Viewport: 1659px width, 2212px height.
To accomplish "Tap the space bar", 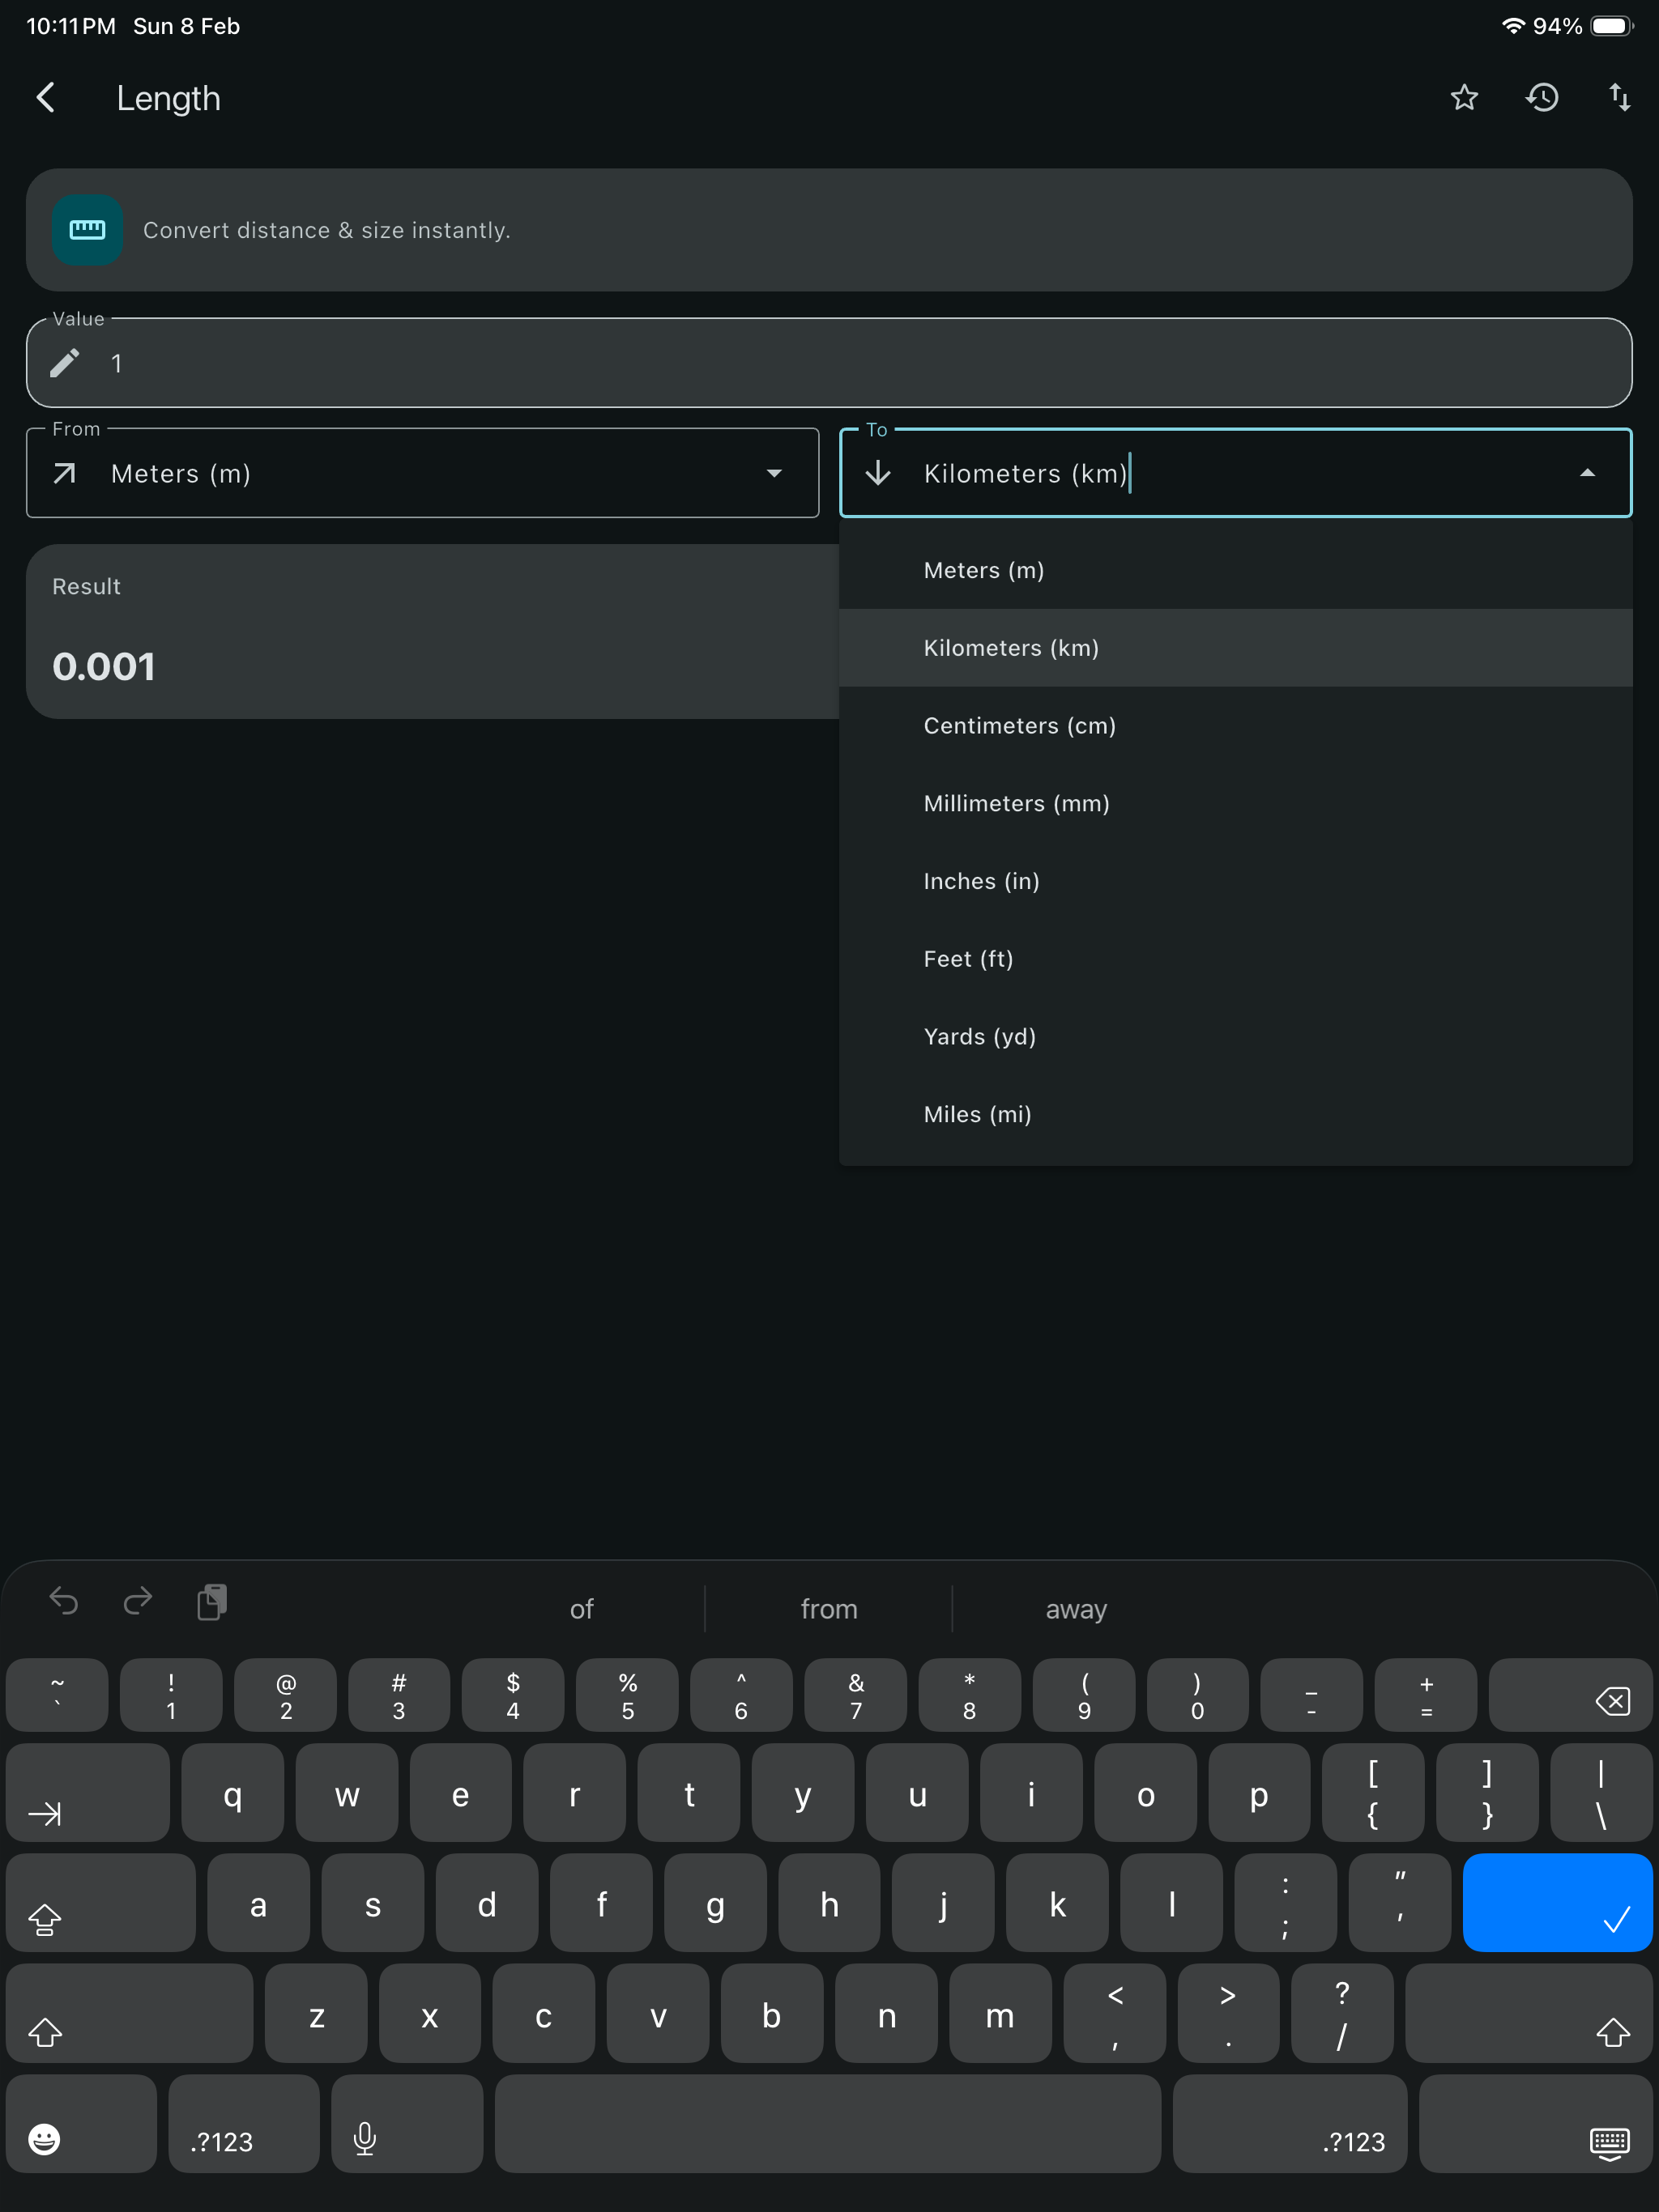I will pos(828,2124).
